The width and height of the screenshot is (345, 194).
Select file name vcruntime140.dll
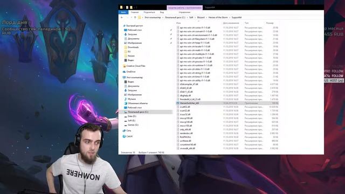coord(188,144)
